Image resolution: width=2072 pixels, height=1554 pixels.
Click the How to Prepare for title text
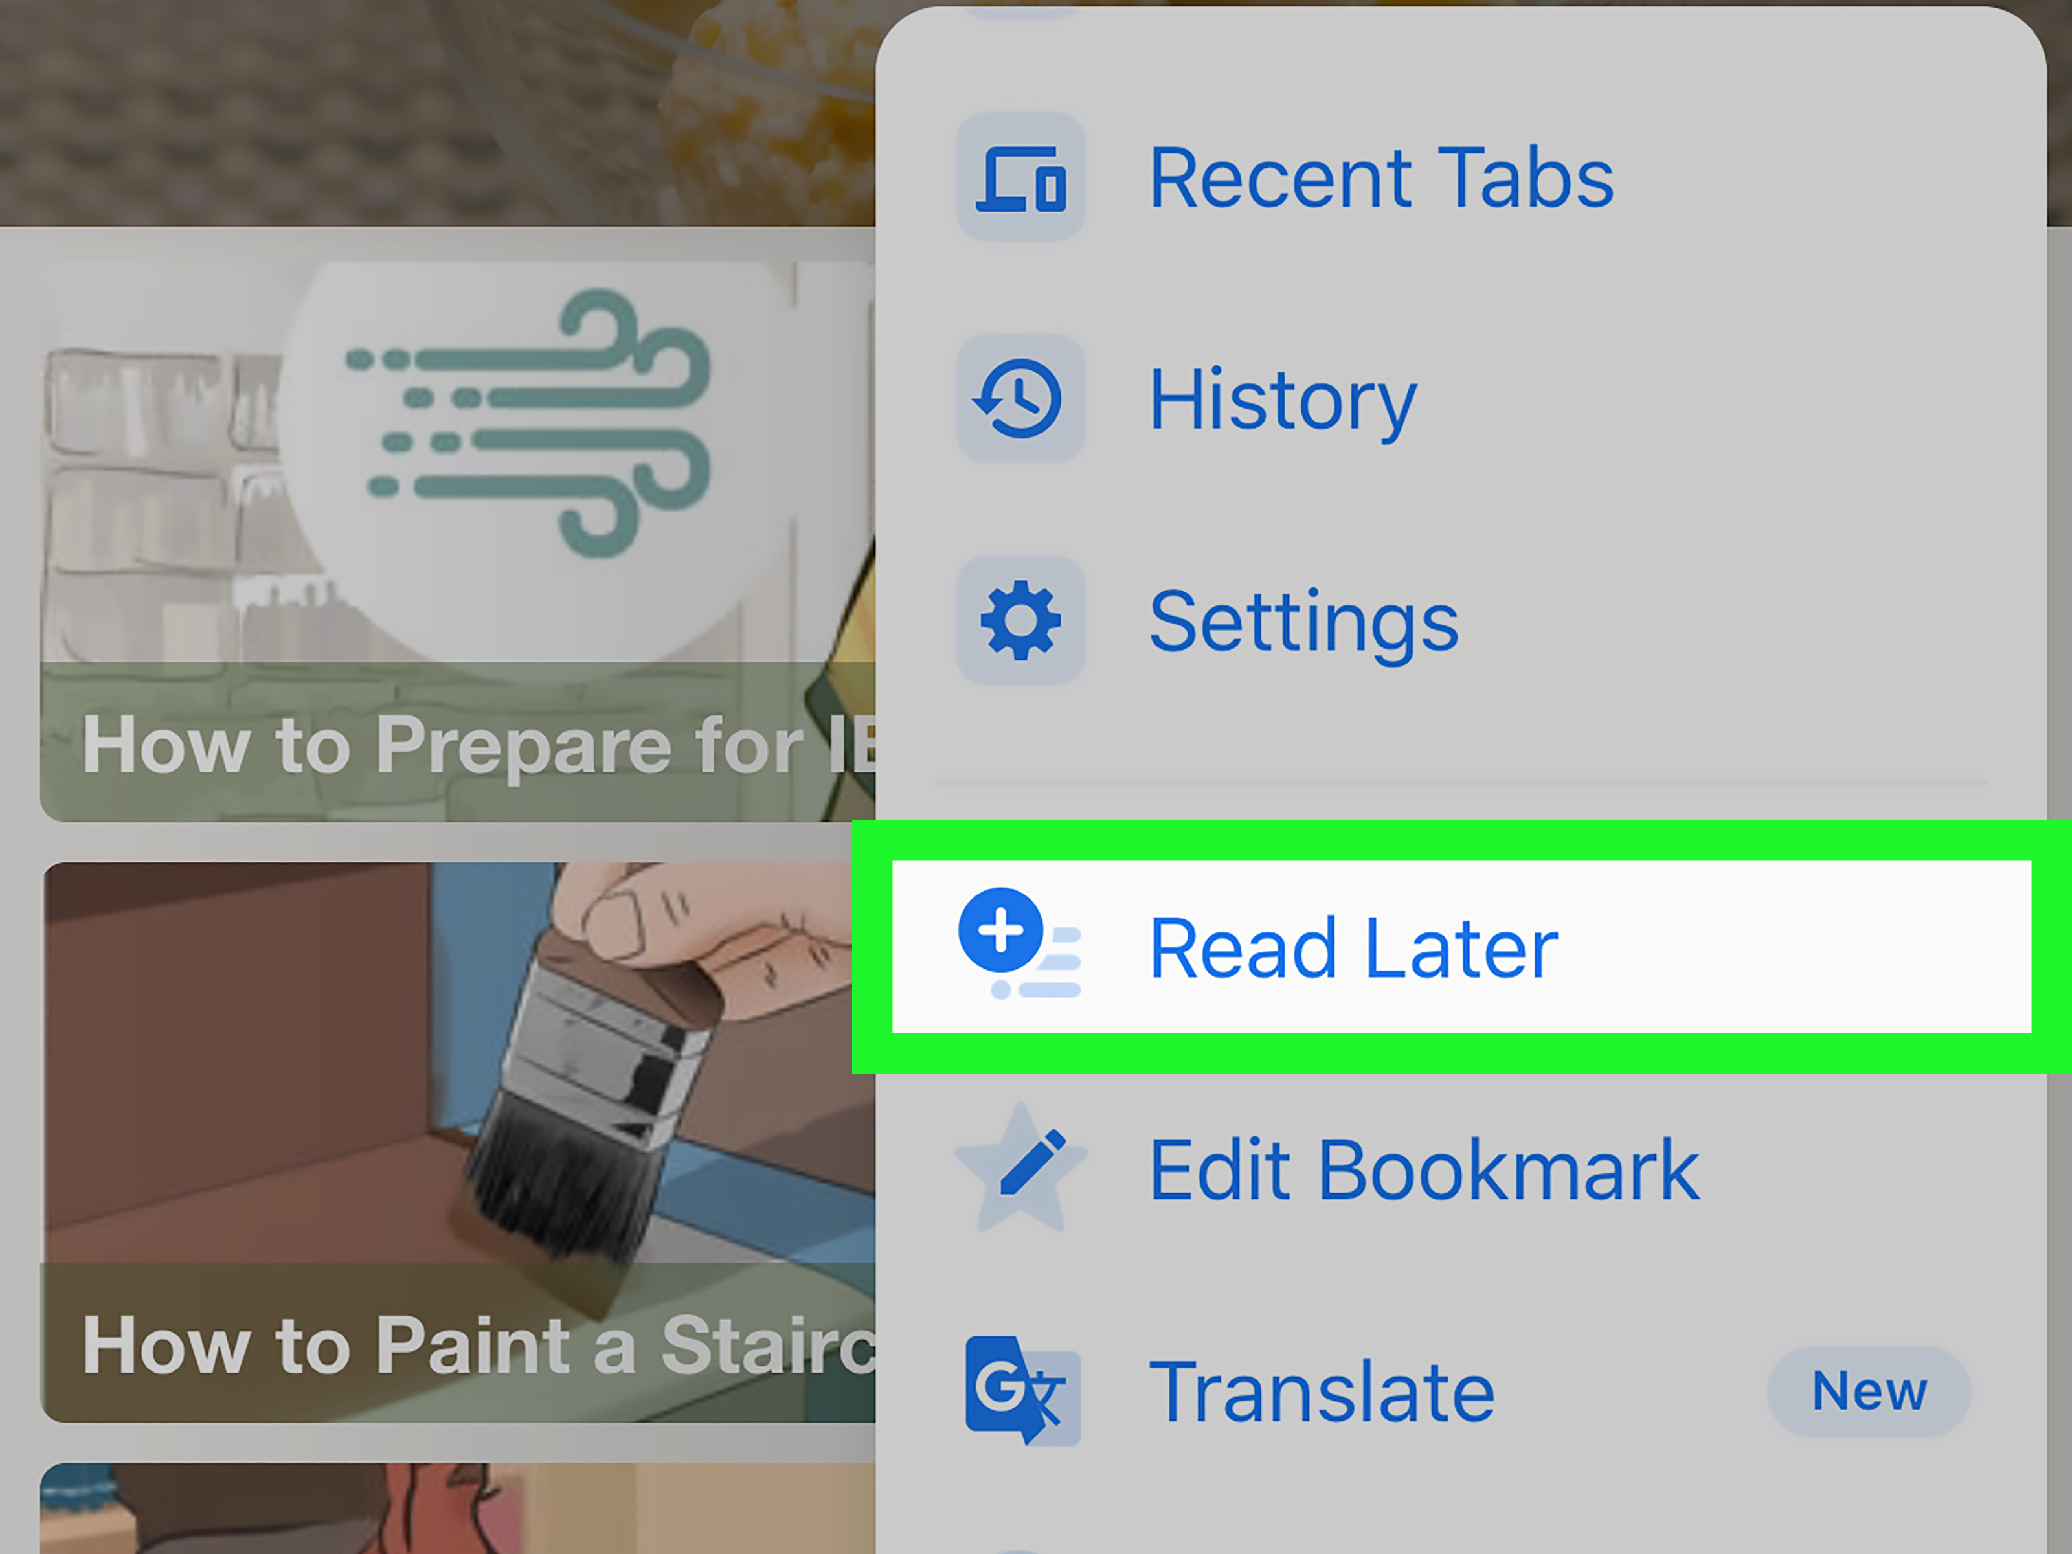click(x=479, y=745)
